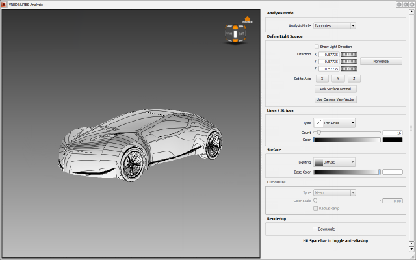This screenshot has width=416, height=260.
Task: Click the Z direction thumbwheel control
Action: (349, 68)
